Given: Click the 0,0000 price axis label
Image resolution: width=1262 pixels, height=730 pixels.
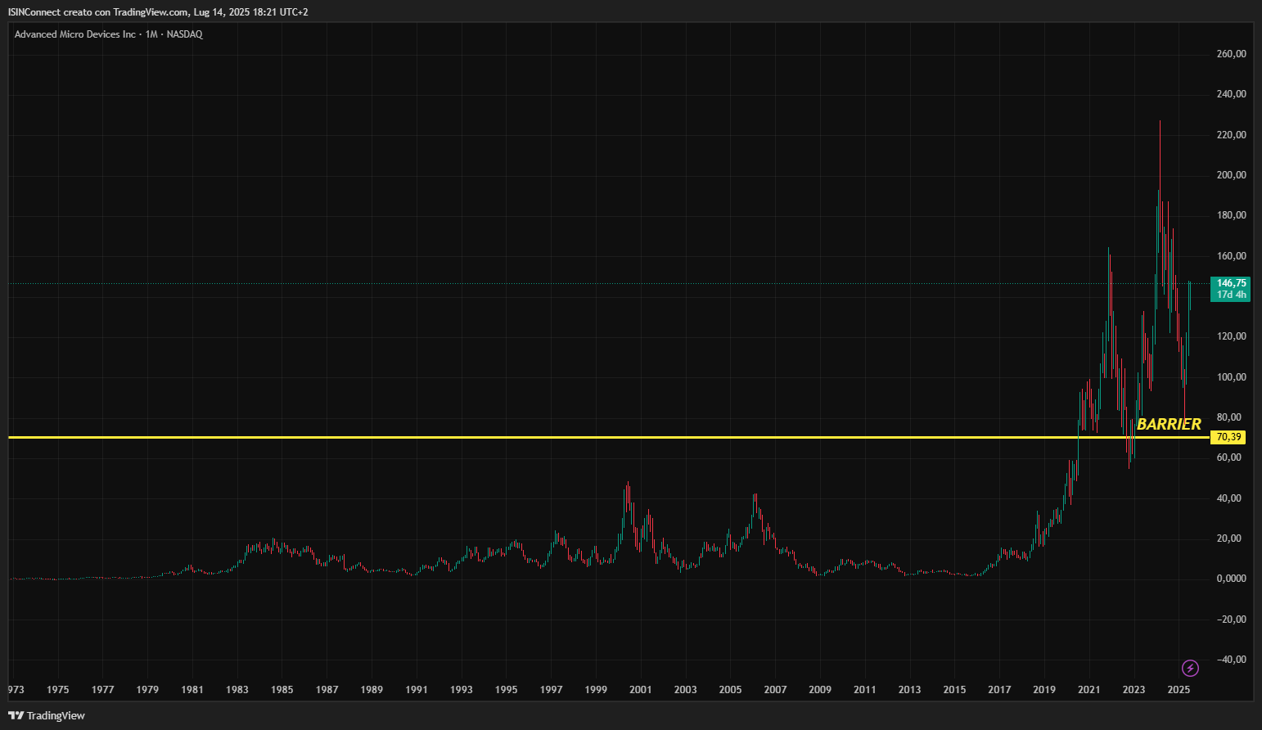Looking at the screenshot, I should 1231,579.
